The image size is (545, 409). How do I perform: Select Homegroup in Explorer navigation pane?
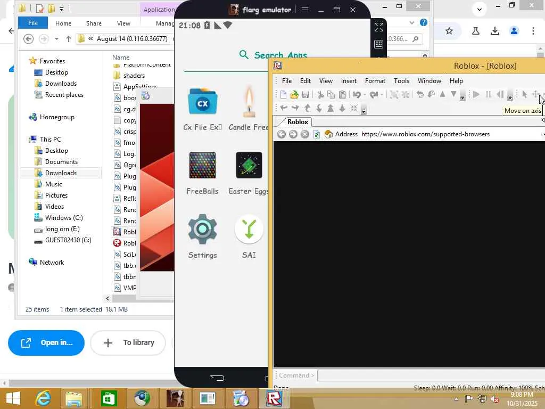click(57, 117)
